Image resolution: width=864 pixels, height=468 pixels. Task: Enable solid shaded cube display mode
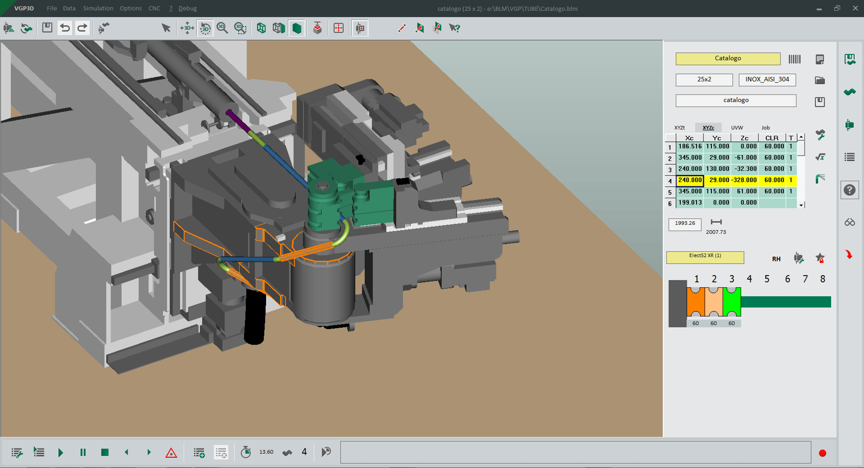pyautogui.click(x=297, y=28)
